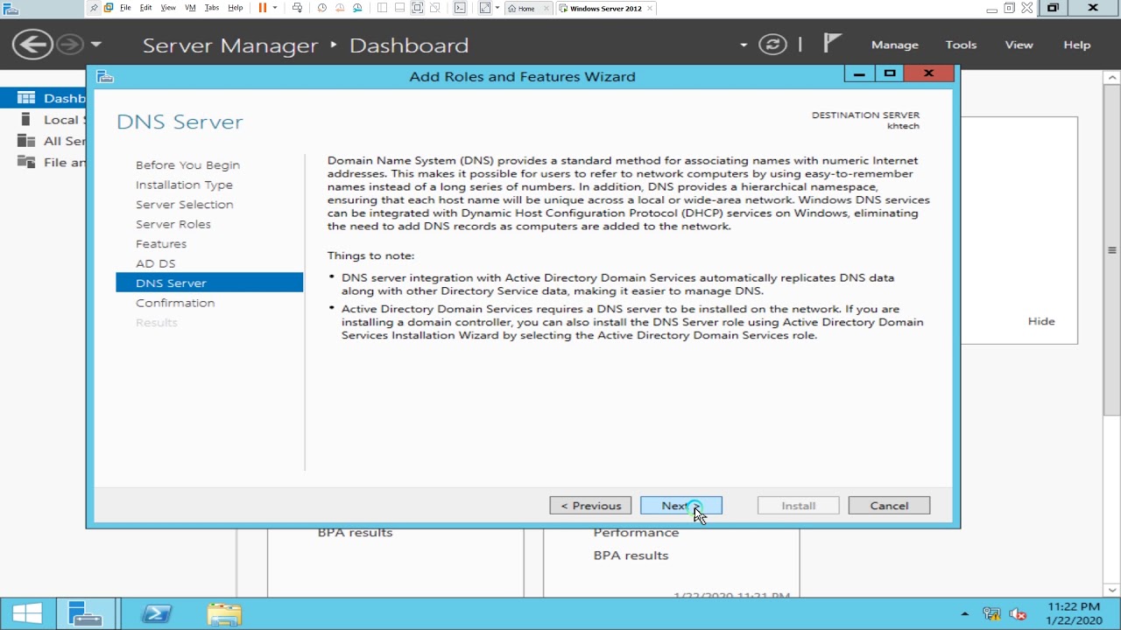Click the Server Manager back arrow
1121x630 pixels.
[32, 45]
